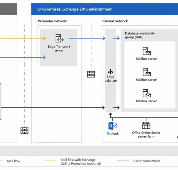178x170 pixels.
Task: Click the Database availability group (DAG) label
Action: (140, 35)
